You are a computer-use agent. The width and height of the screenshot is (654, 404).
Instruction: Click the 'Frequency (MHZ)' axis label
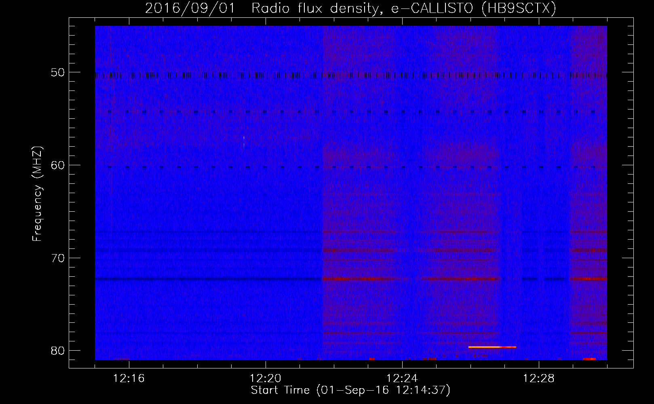37,194
